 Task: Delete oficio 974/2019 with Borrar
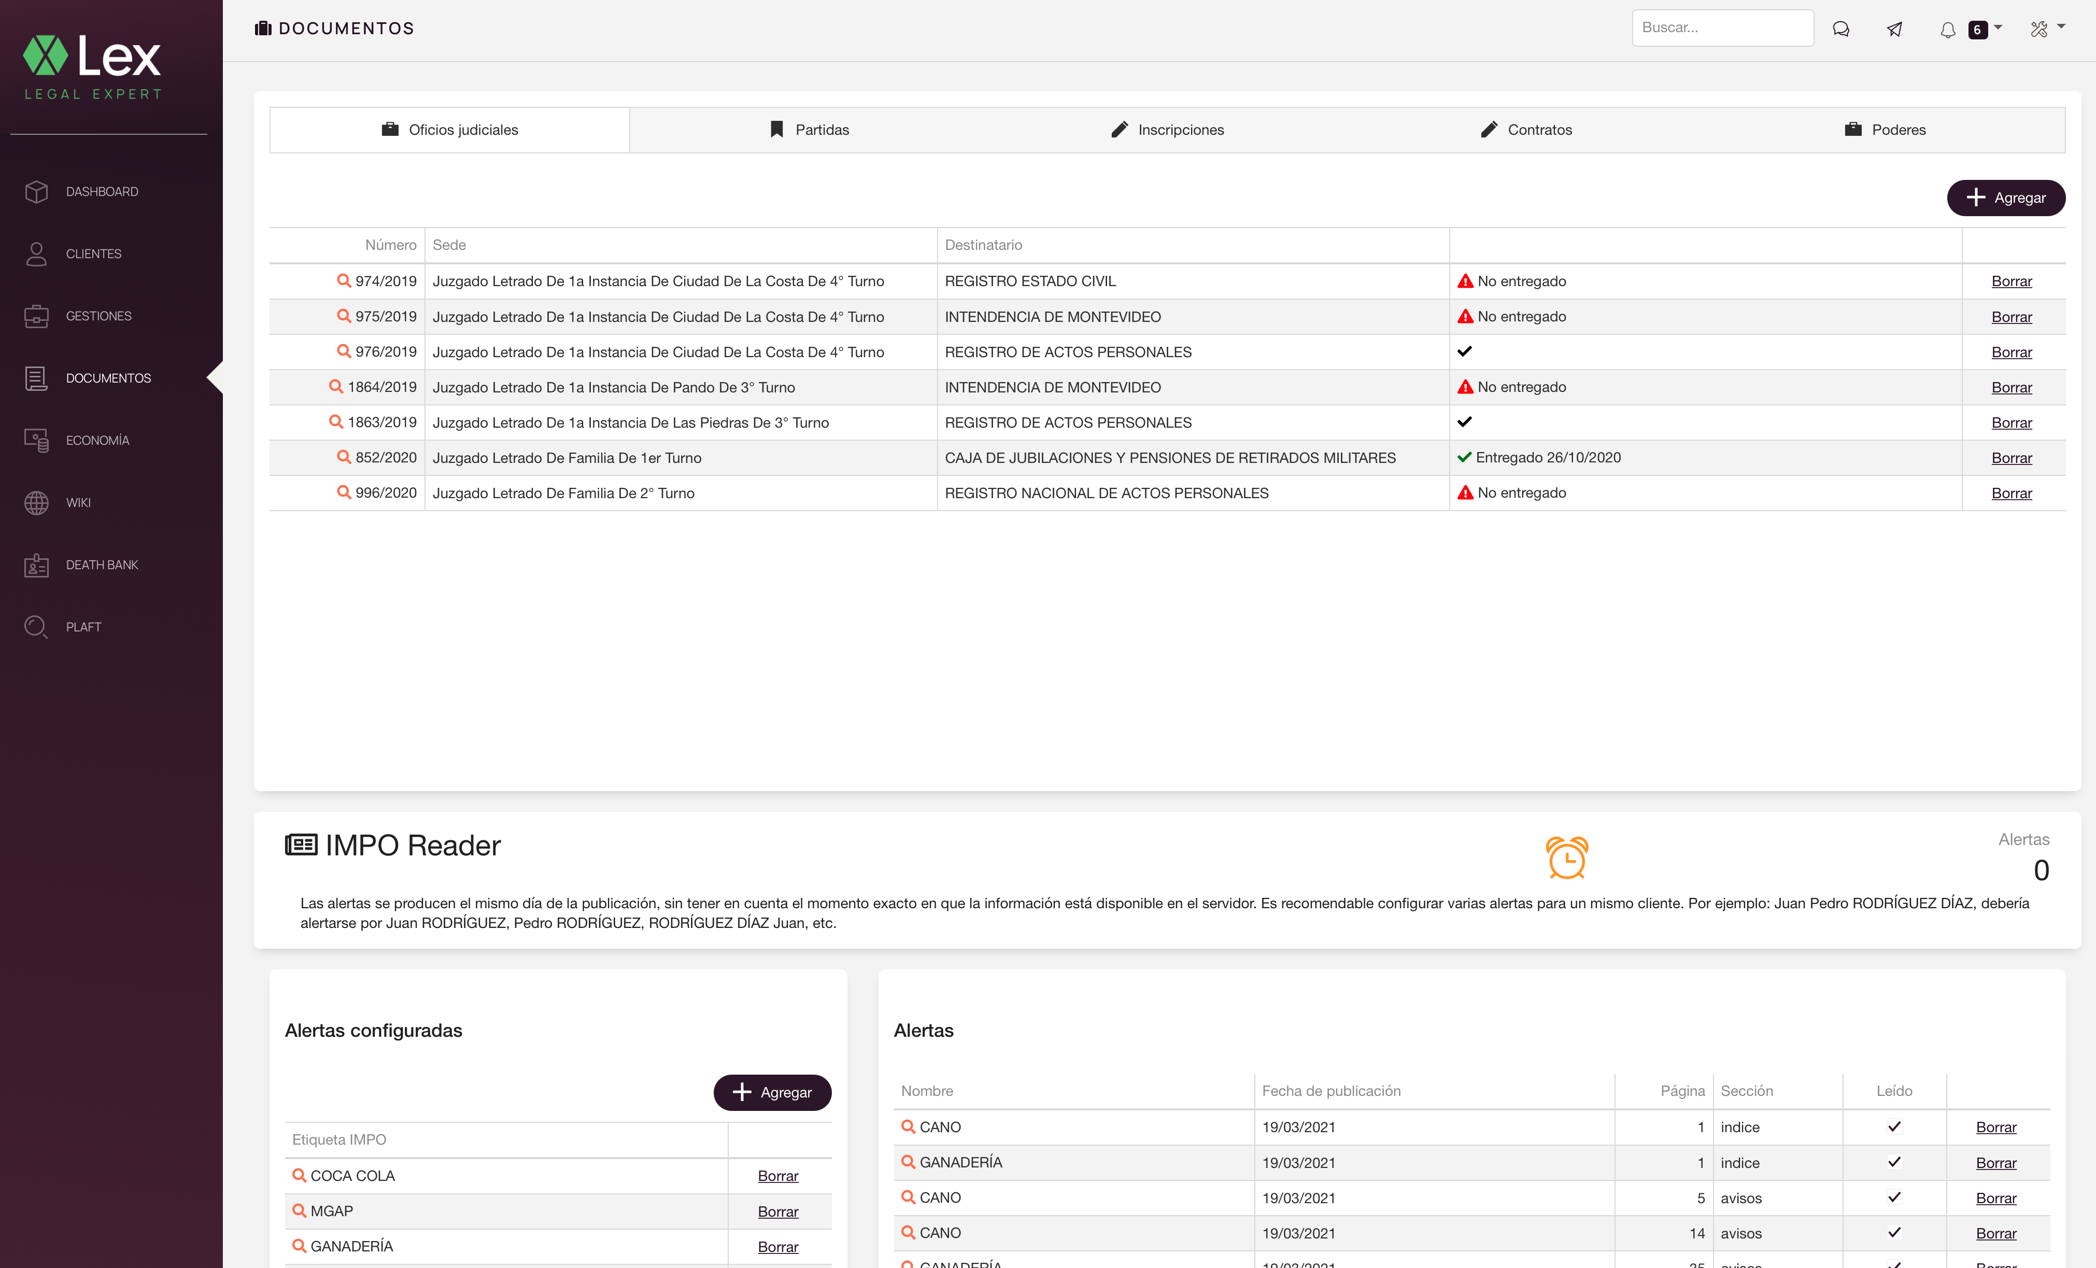(x=2011, y=281)
